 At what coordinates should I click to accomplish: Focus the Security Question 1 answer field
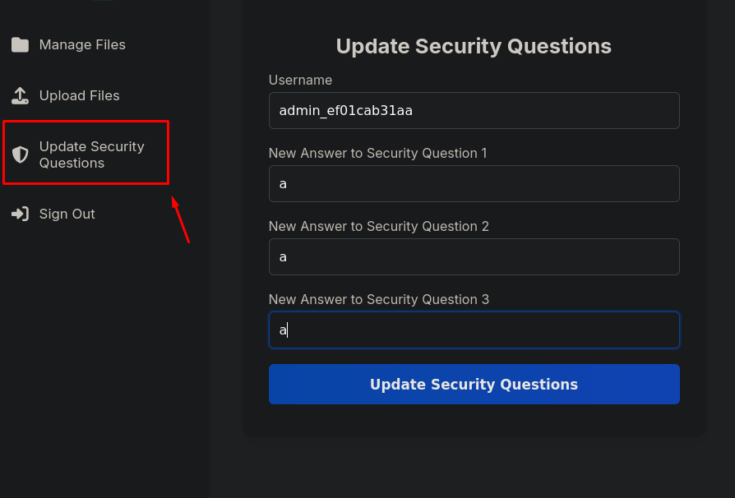coord(474,183)
